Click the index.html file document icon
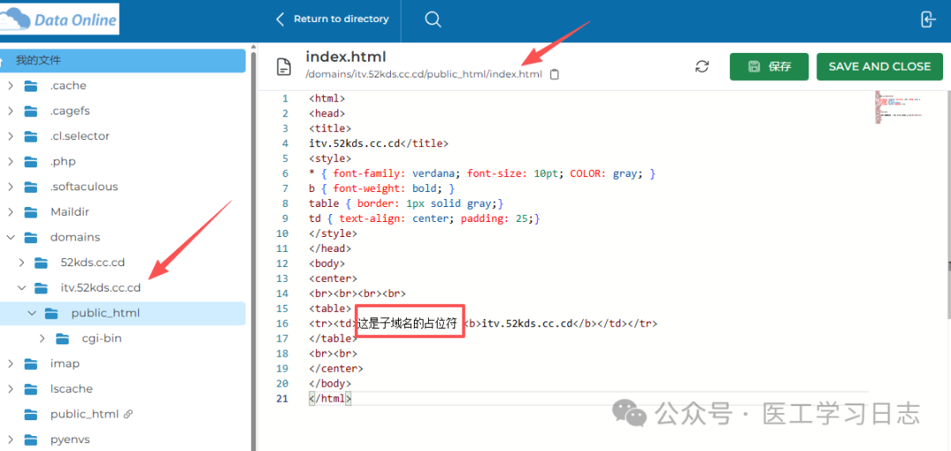The height and width of the screenshot is (451, 951). [284, 67]
